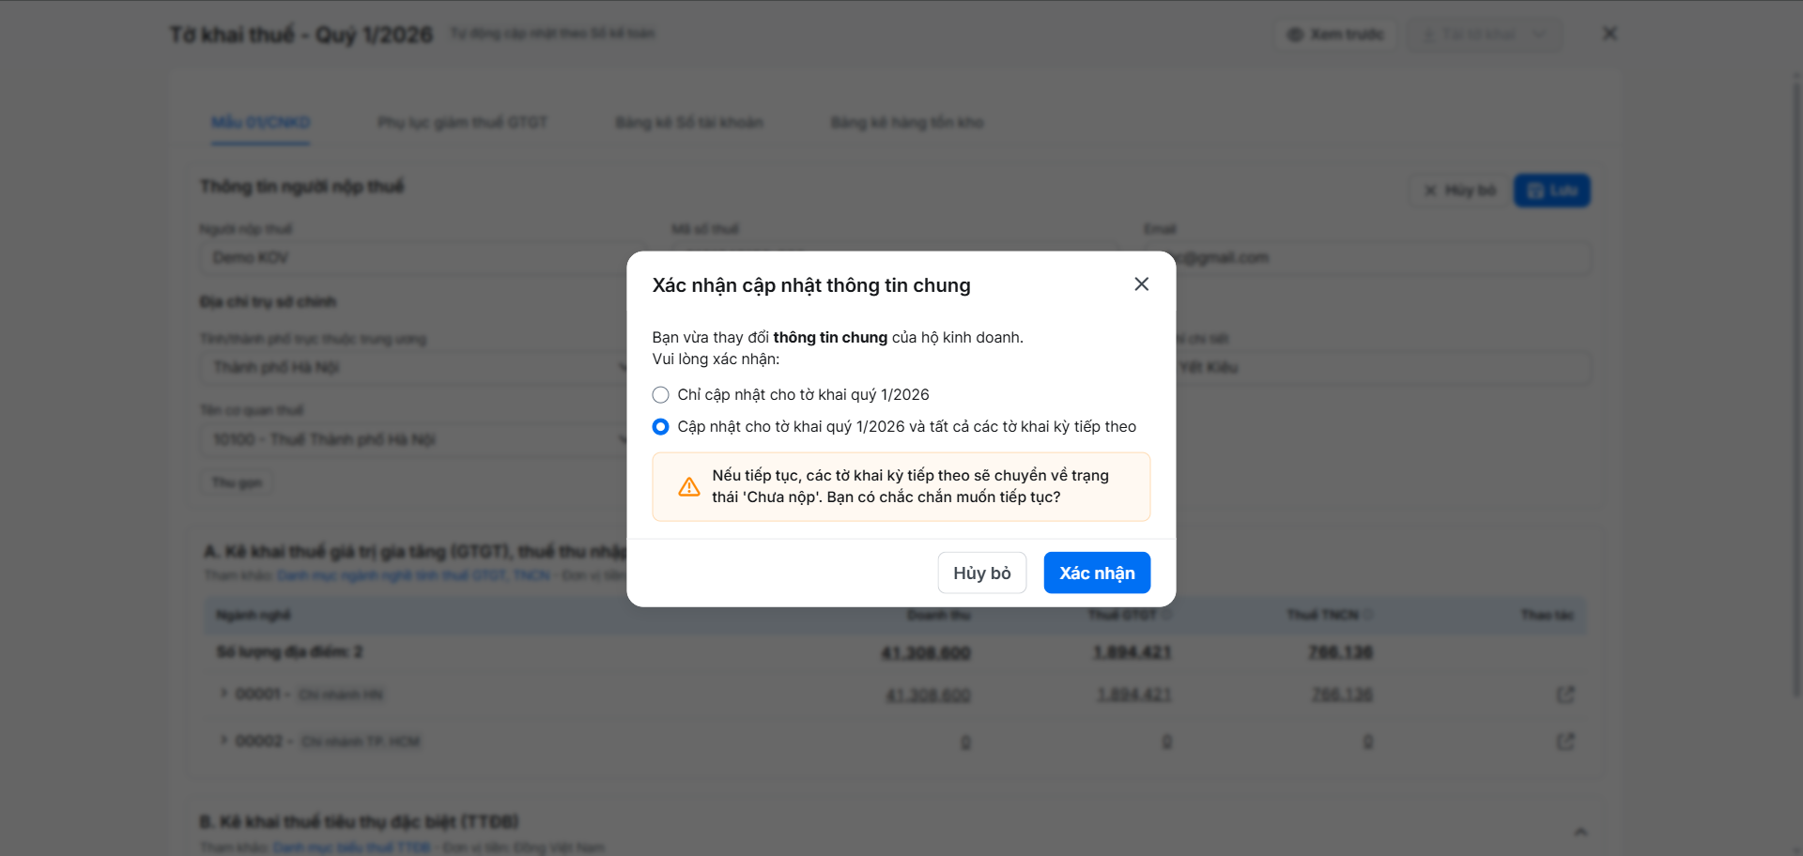Close the confirmation dialog with X icon
Viewport: 1803px width, 856px height.
point(1141,284)
